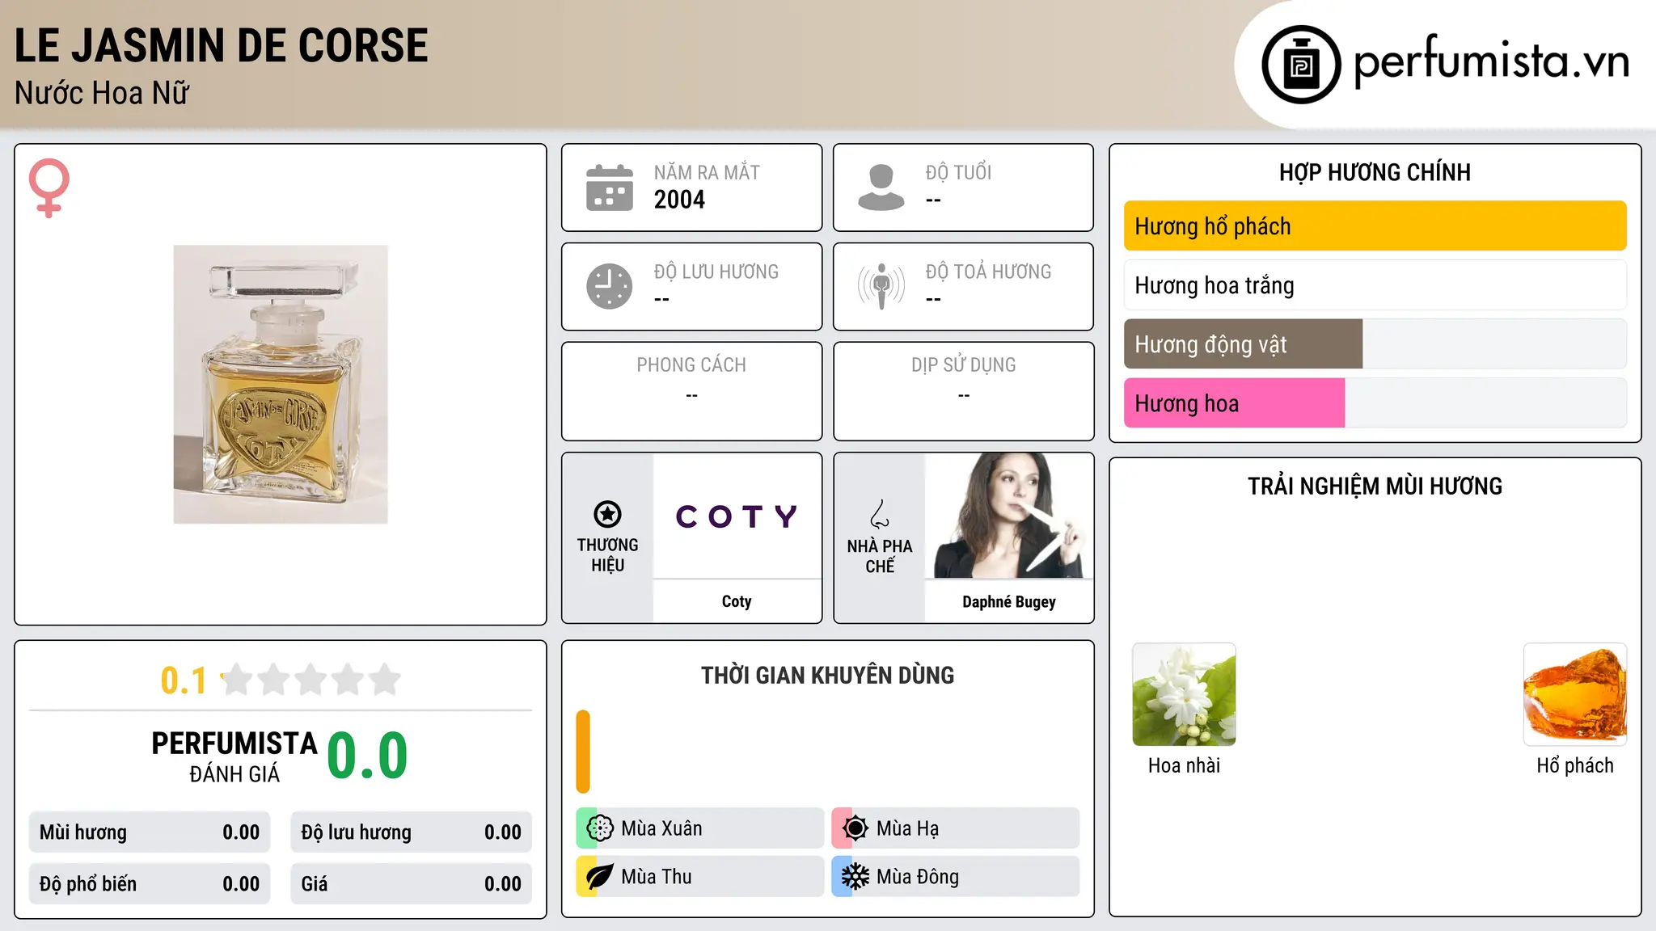This screenshot has height=931, width=1656.
Task: Click the Mùa Hạ sun icon
Action: tap(855, 828)
